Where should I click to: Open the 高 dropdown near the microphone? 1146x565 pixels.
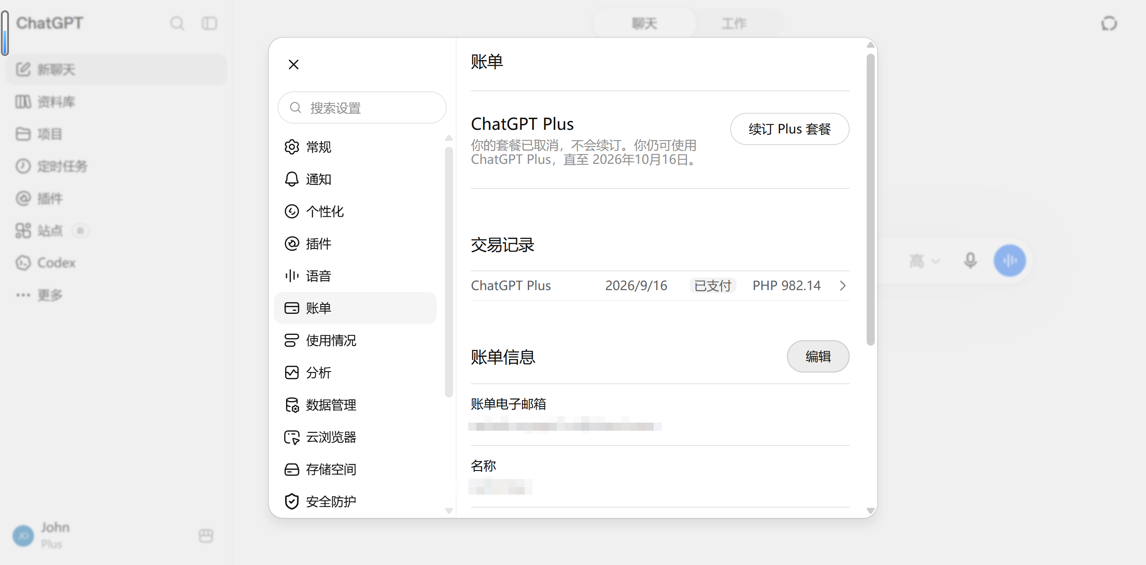(924, 261)
